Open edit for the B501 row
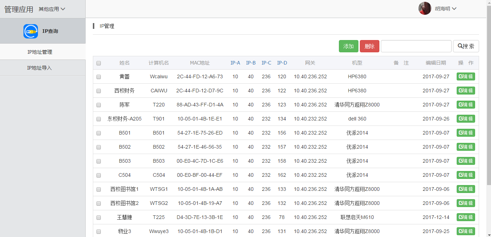Screen dimensions: 491x237 coord(466,133)
